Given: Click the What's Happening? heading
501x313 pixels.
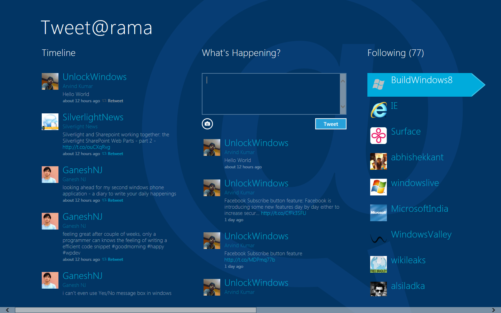Looking at the screenshot, I should coord(241,53).
